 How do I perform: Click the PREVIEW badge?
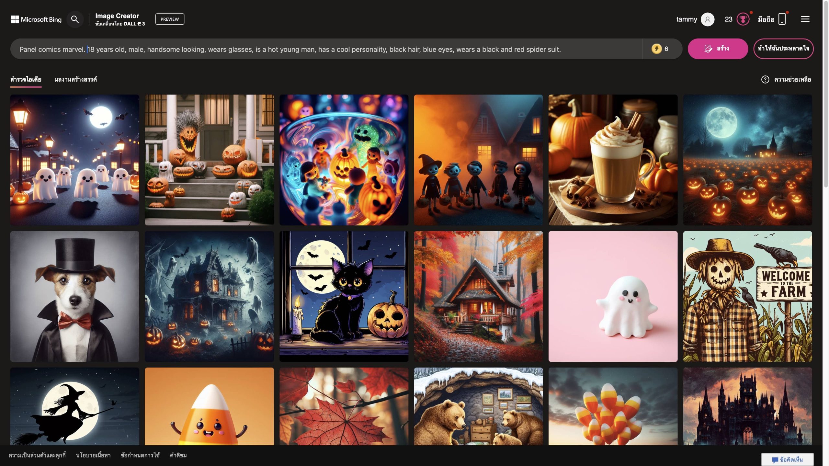click(x=170, y=19)
